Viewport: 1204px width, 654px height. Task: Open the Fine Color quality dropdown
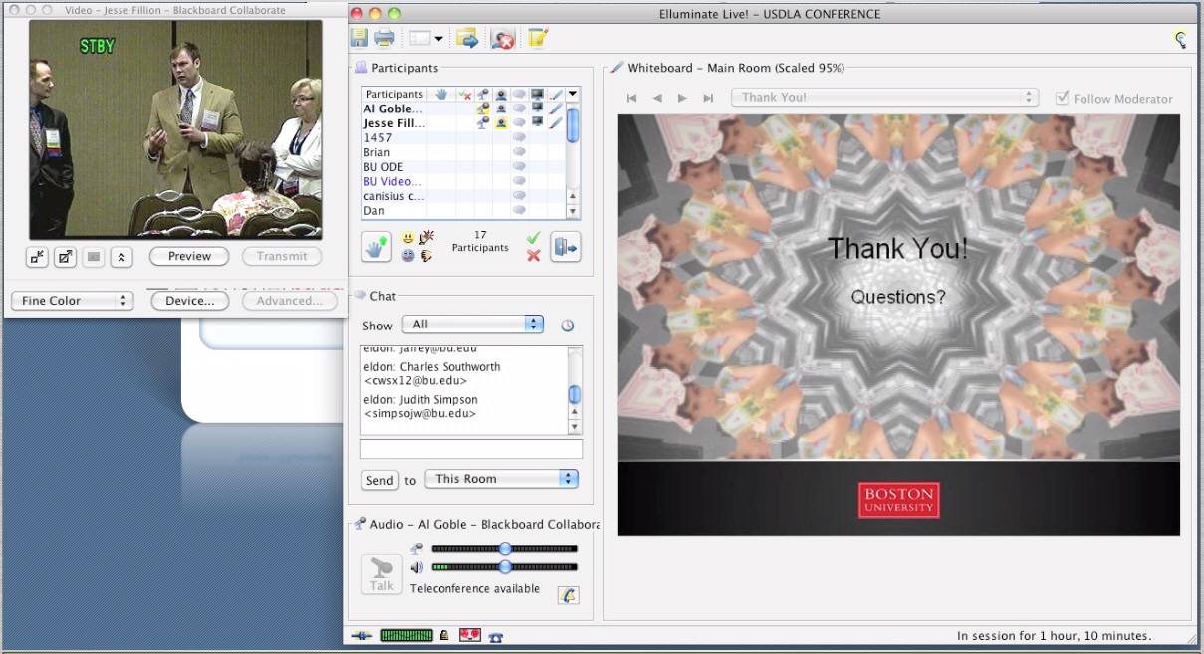coord(72,301)
